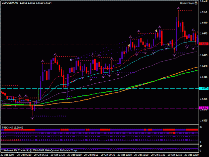Select the red 1.6461 price label
The height and width of the screenshot is (157, 209).
pos(204,44)
